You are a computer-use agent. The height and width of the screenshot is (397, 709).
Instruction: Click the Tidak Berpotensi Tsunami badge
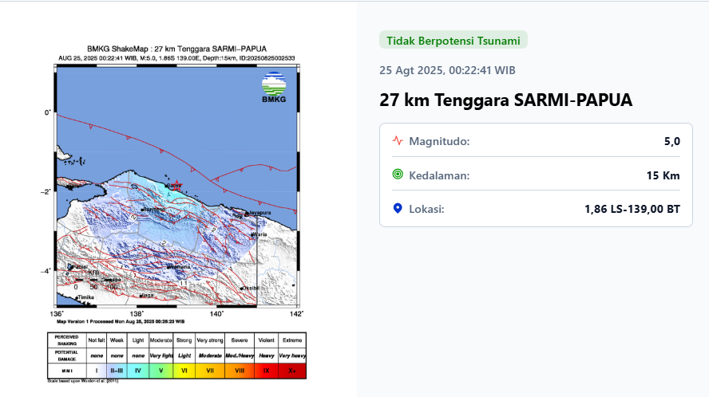pyautogui.click(x=453, y=41)
